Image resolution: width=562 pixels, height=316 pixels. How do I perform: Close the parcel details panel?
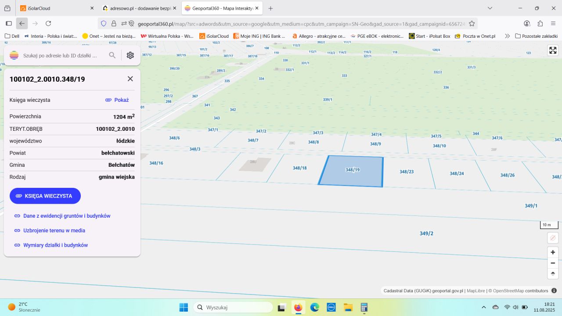click(130, 79)
